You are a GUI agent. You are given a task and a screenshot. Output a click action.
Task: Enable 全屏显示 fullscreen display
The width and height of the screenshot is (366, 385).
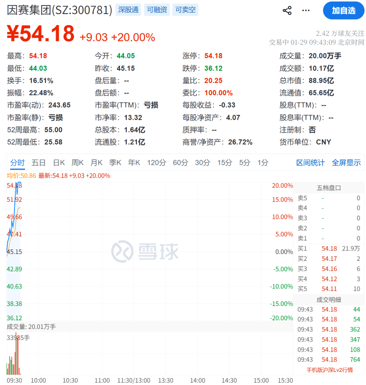coord(346,162)
